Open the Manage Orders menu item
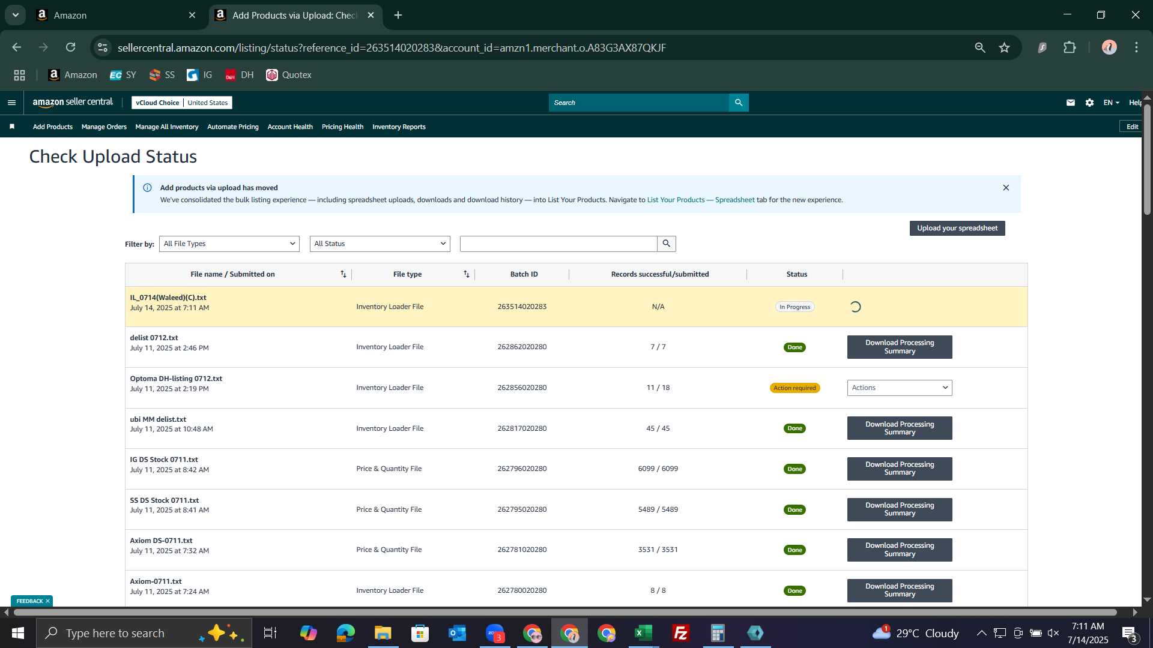The width and height of the screenshot is (1153, 648). [104, 127]
